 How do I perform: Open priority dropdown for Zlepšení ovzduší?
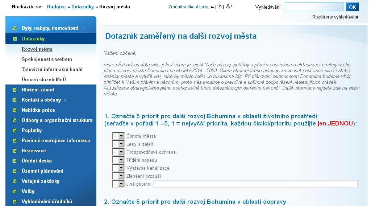[x=118, y=176]
